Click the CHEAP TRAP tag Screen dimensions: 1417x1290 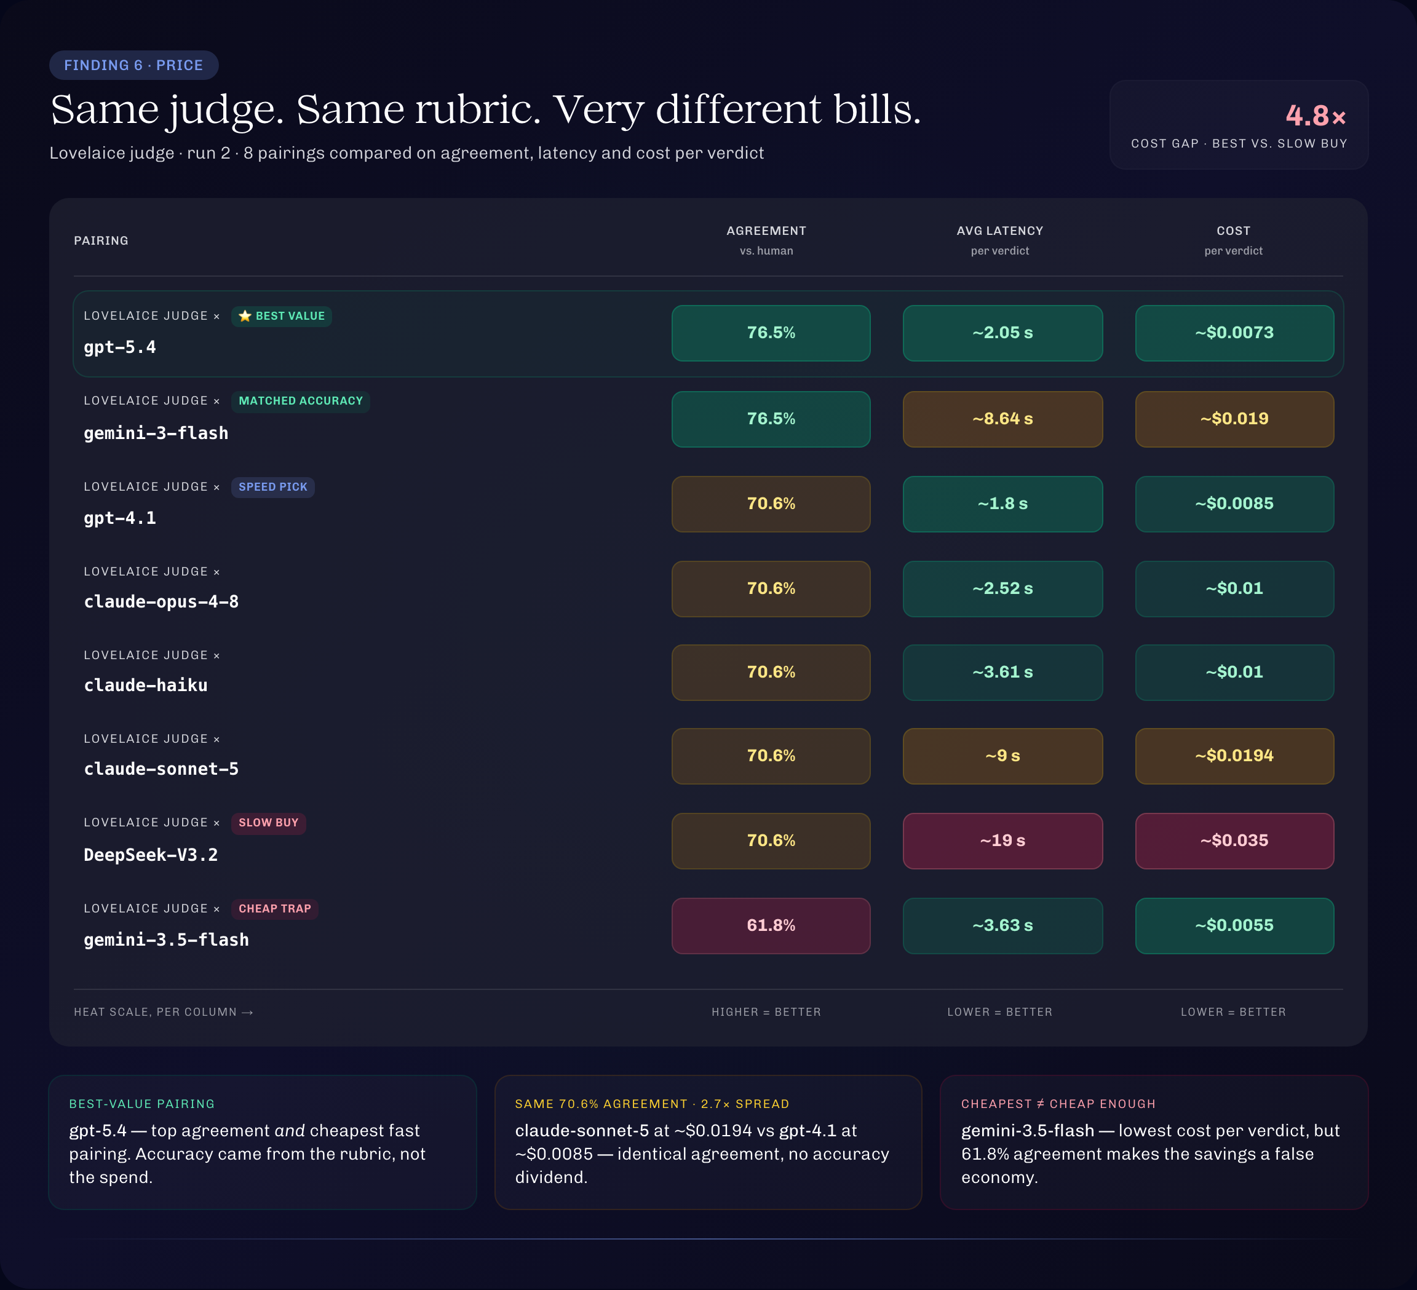coord(275,909)
